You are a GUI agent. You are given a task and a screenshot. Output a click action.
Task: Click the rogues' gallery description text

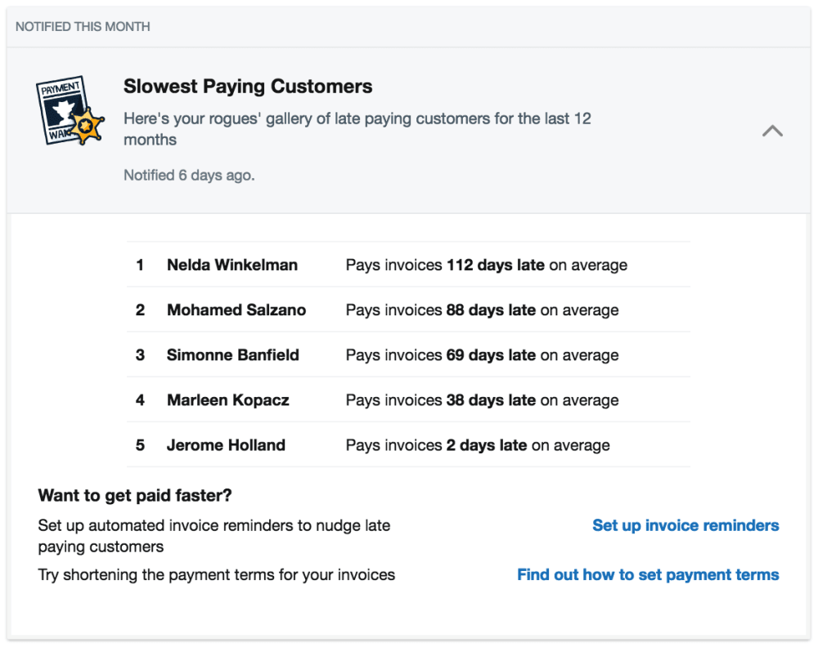(x=357, y=129)
